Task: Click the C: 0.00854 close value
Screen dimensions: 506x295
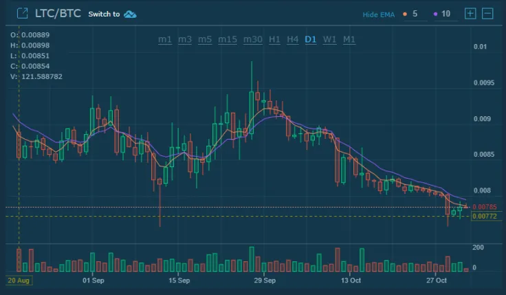Action: 30,66
